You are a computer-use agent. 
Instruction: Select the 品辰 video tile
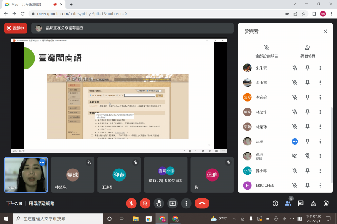tap(26, 175)
